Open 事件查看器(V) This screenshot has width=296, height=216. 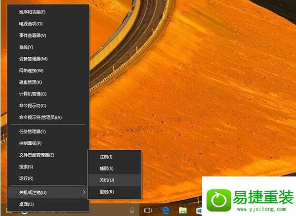click(x=48, y=36)
